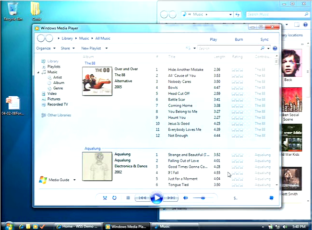Click the Forward navigation button in Media Player
Image resolution: width=312 pixels, height=230 pixels.
49,38
